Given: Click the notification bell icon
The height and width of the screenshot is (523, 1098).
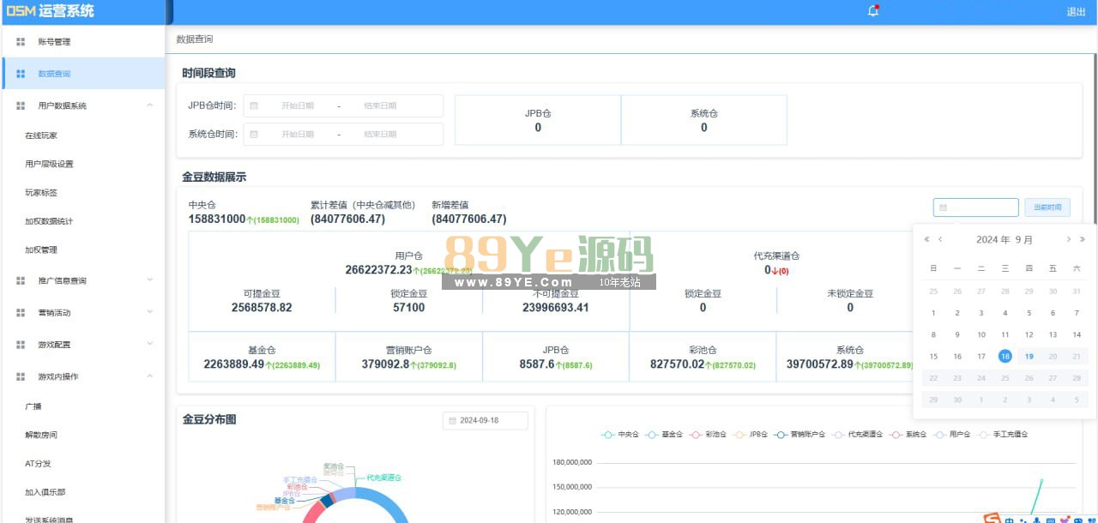Looking at the screenshot, I should [873, 11].
